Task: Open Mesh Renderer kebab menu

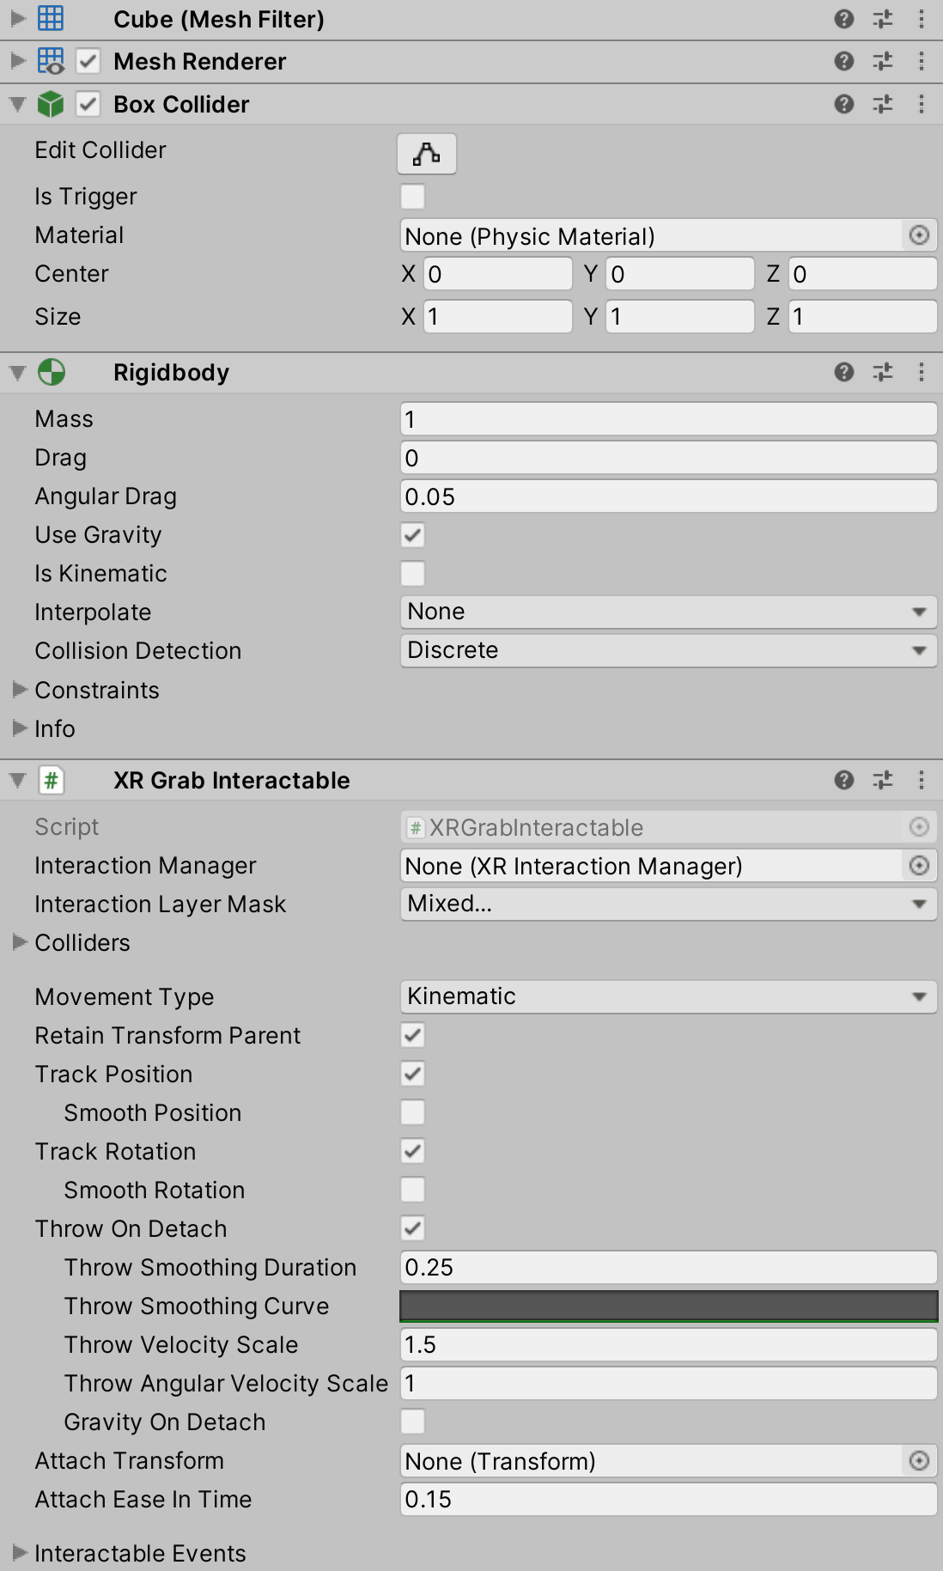Action: click(922, 61)
